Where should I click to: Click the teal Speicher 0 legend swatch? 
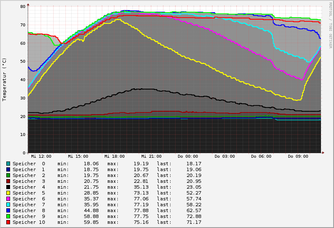click(x=8, y=164)
